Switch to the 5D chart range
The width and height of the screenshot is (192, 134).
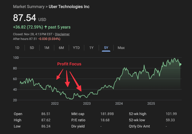tap(32, 48)
